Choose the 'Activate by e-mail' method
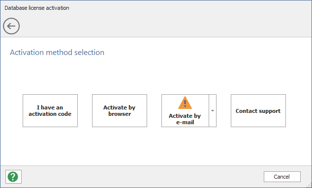 point(185,110)
